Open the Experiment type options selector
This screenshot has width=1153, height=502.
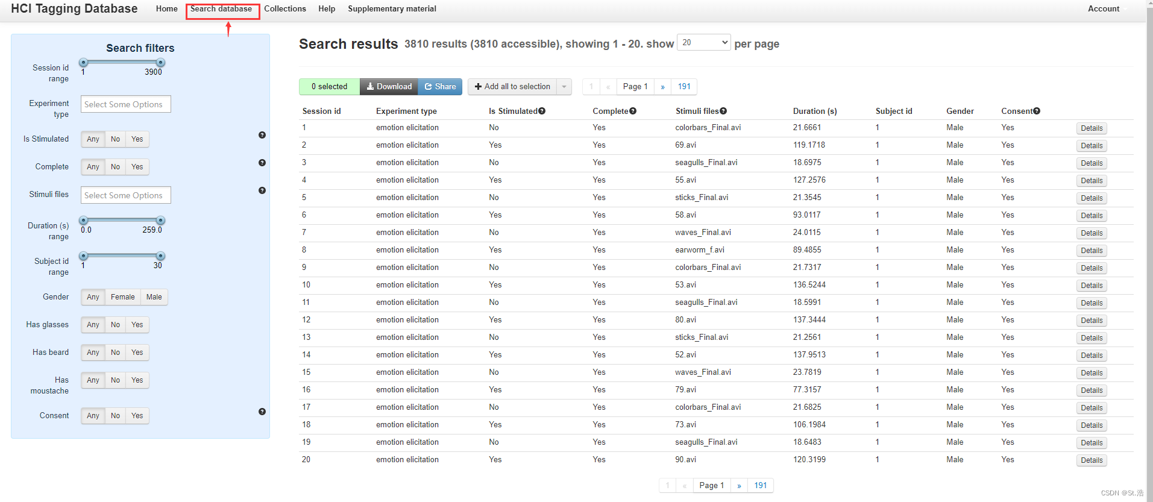click(126, 104)
